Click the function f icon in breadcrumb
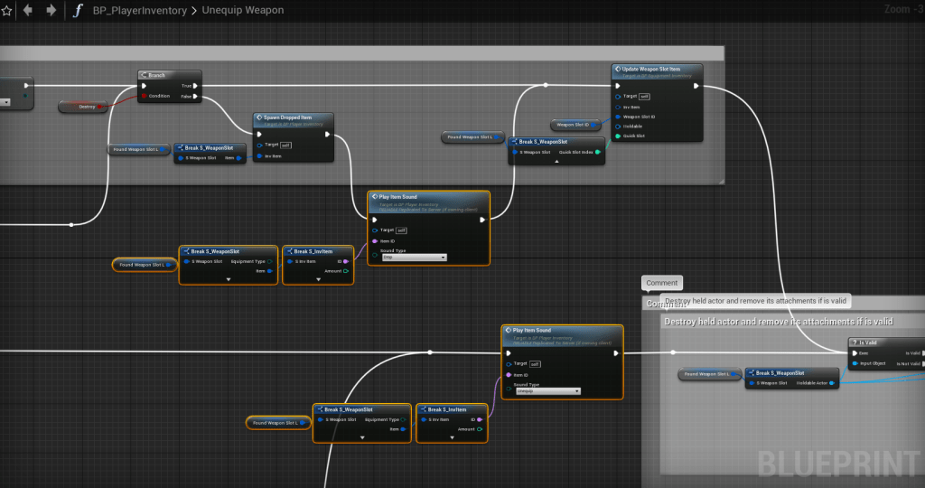 coord(78,11)
